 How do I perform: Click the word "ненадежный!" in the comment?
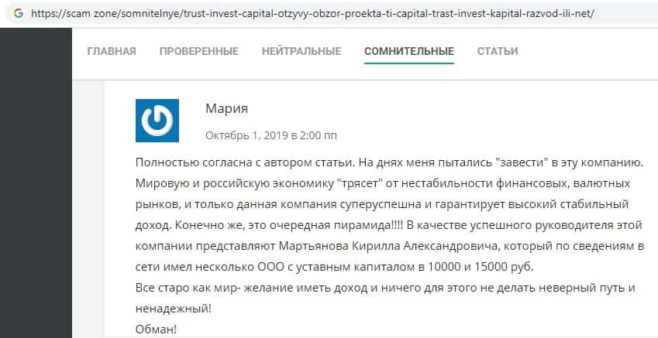click(173, 308)
